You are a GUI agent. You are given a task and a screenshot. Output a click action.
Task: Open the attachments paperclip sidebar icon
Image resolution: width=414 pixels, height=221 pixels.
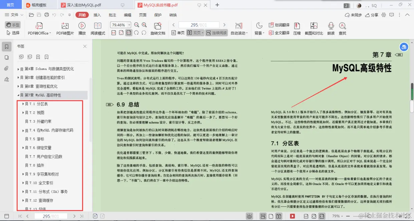(7, 68)
